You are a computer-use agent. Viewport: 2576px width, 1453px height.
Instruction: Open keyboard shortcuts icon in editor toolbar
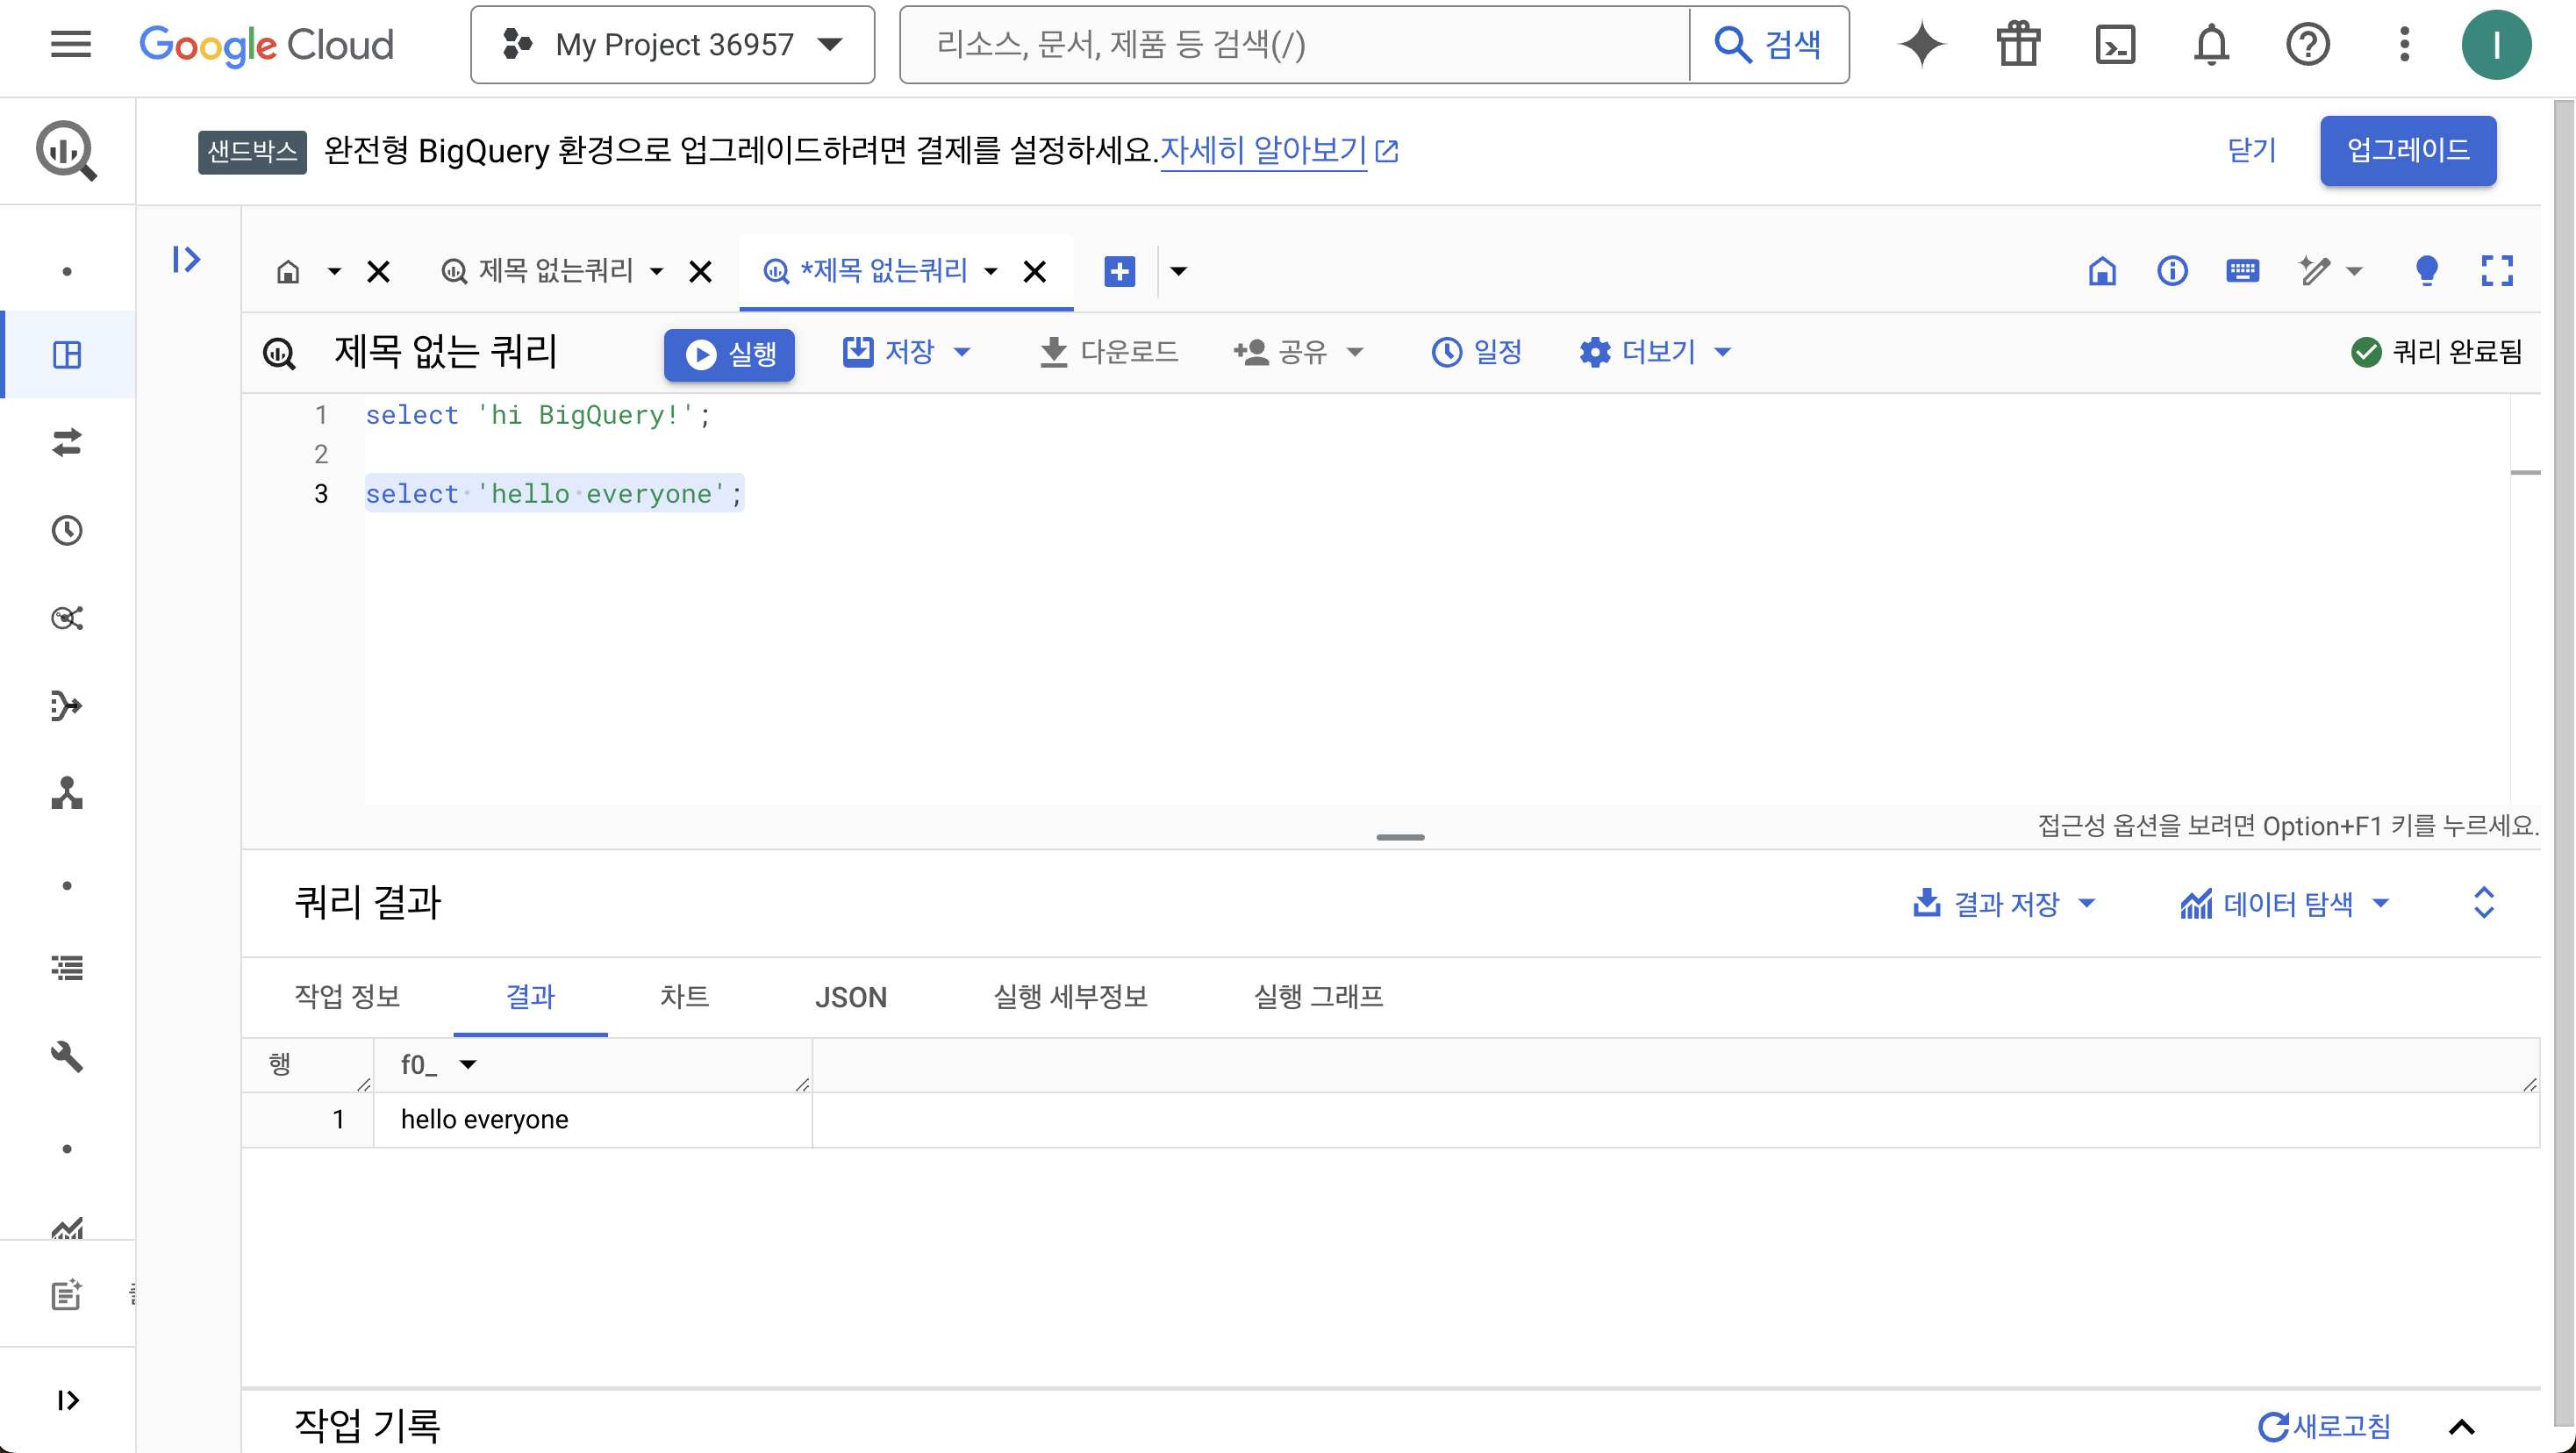click(2242, 270)
